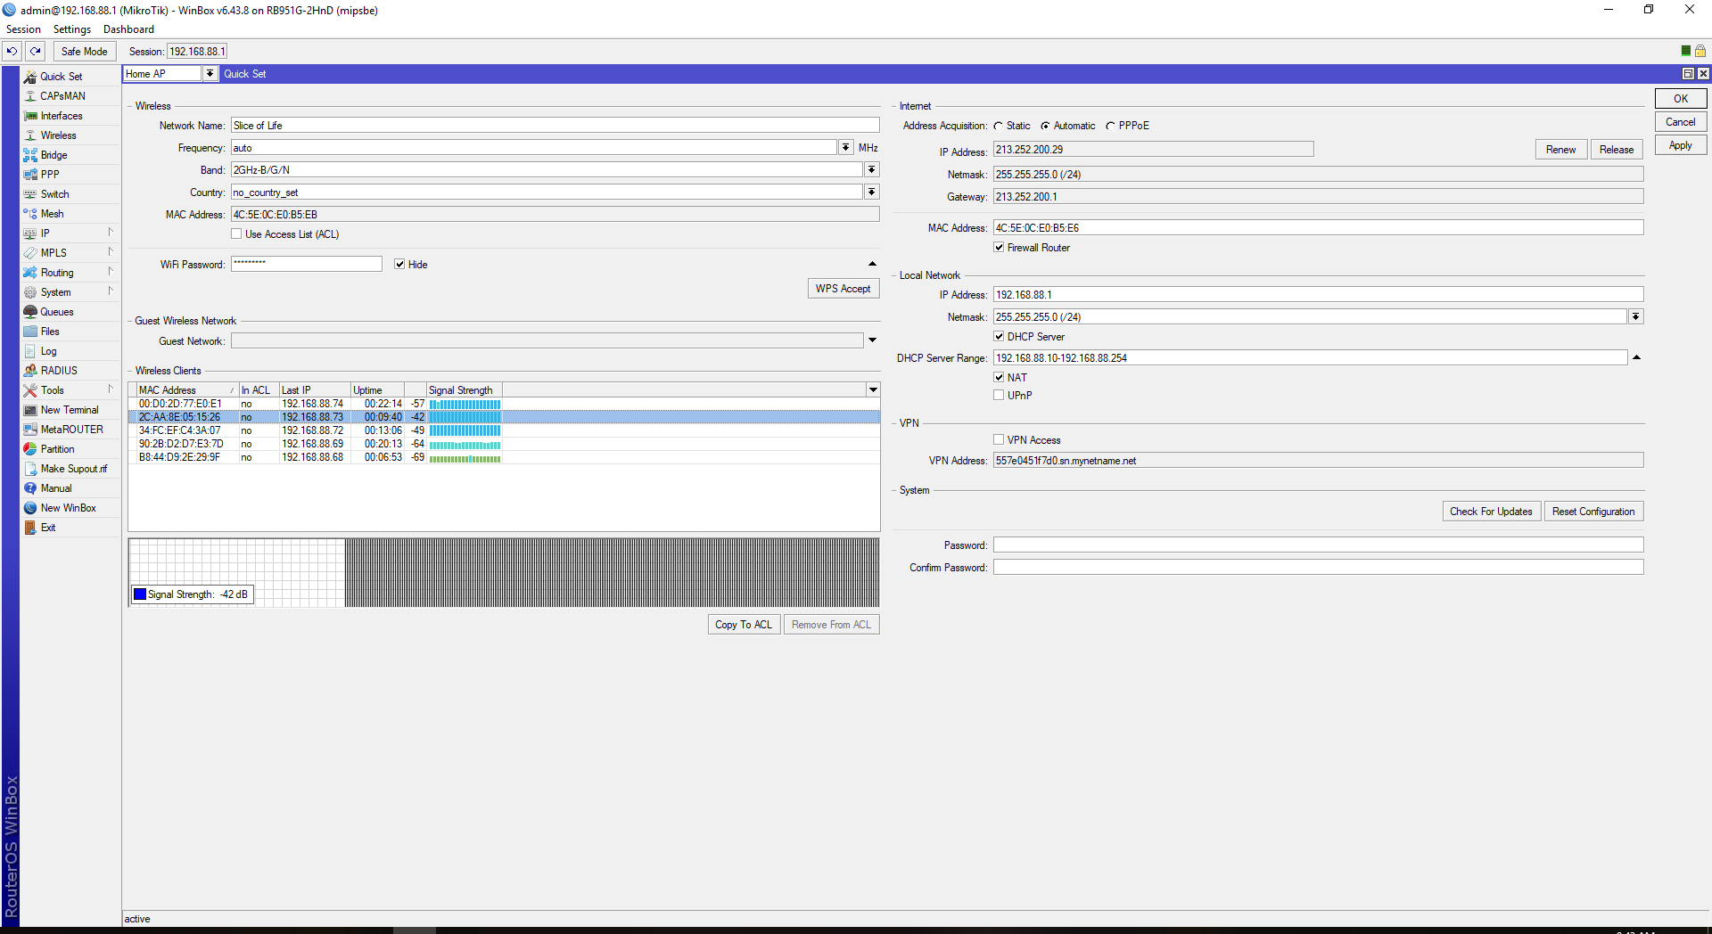Image resolution: width=1712 pixels, height=934 pixels.
Task: Open the Dashboard menu
Action: pos(128,29)
